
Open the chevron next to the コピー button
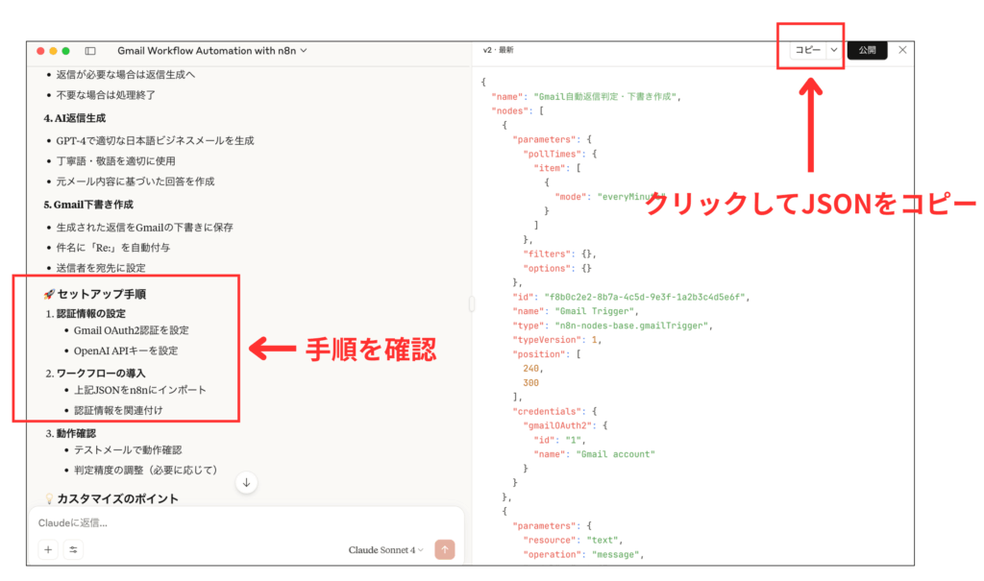[832, 50]
